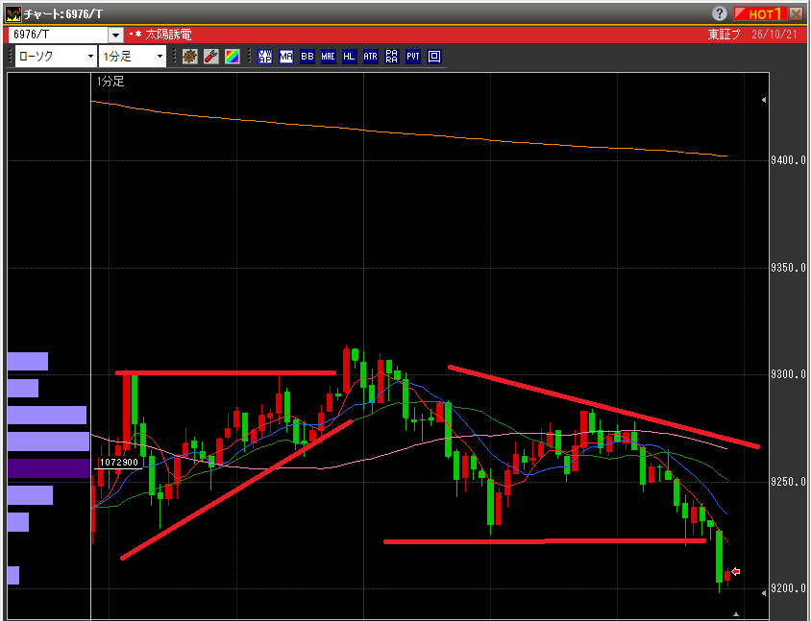Toggle the VWAP indicator button
Screen dimensions: 811x621
(x=265, y=57)
